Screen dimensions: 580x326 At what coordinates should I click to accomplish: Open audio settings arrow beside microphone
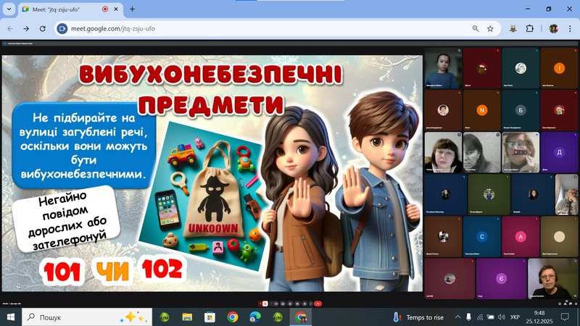(260, 304)
